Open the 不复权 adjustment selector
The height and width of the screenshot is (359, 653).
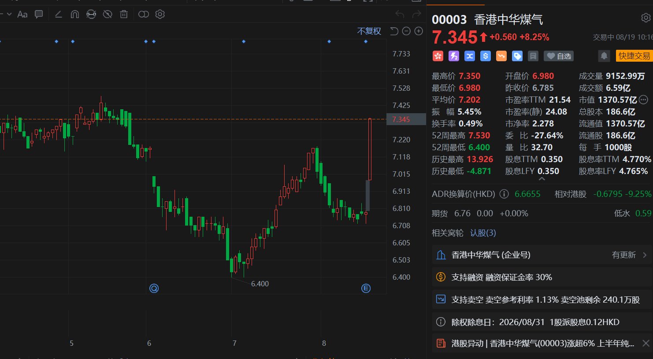tap(369, 31)
